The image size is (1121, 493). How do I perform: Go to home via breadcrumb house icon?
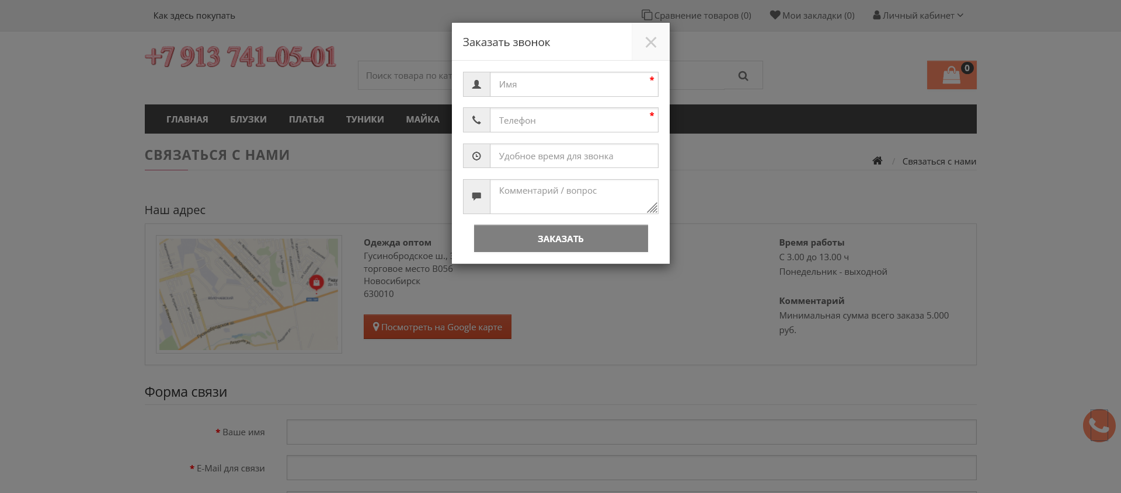coord(877,161)
